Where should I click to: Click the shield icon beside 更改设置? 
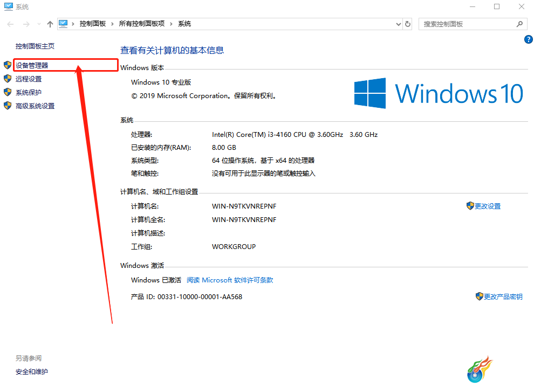click(470, 205)
